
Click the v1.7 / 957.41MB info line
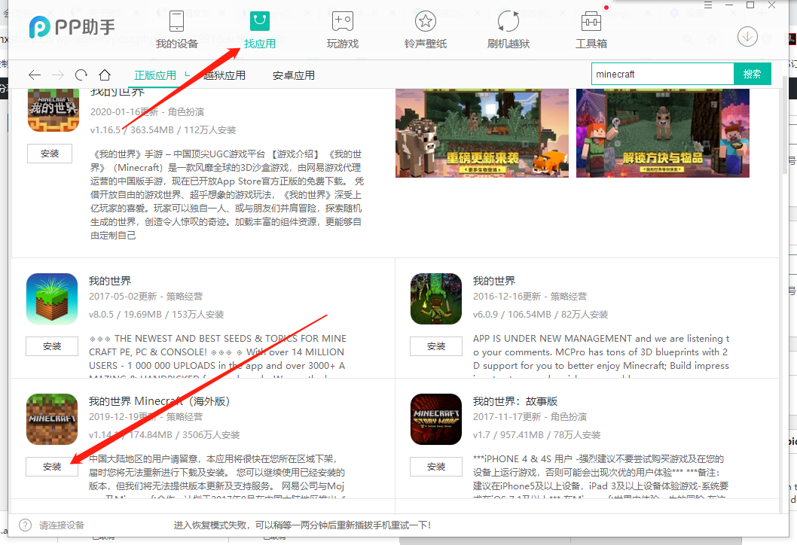tap(537, 435)
